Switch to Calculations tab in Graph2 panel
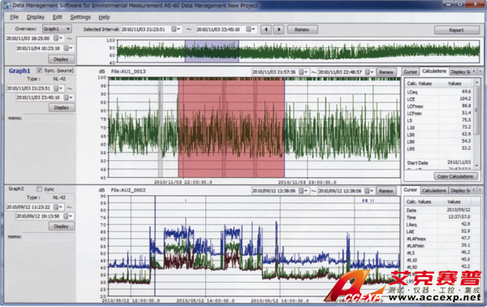Image resolution: width=487 pixels, height=307 pixels. [434, 191]
